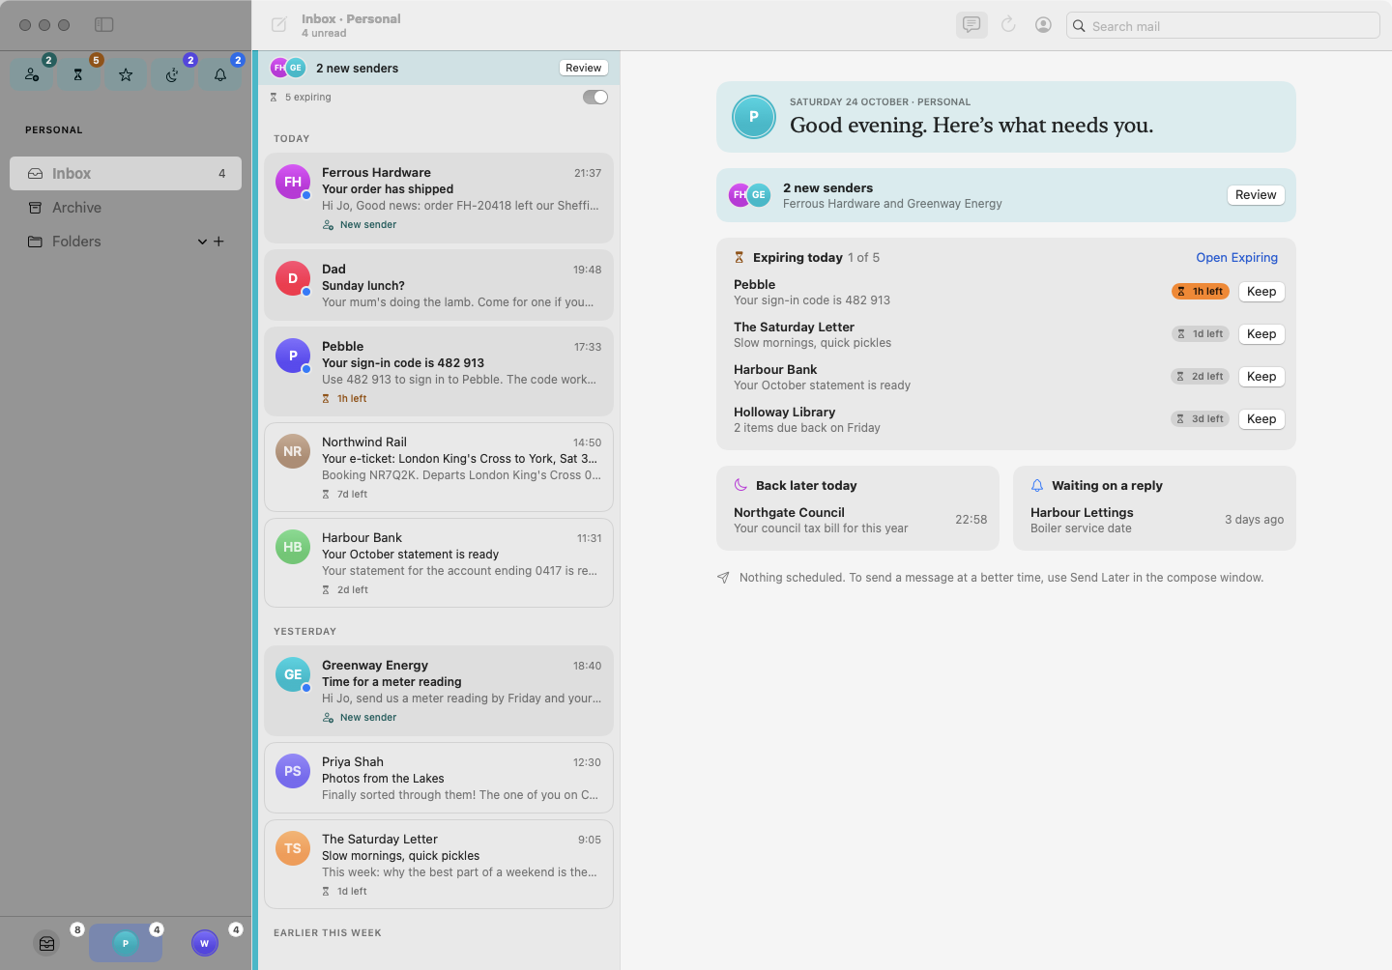Open The Saturday Letter email in list

coord(439,865)
